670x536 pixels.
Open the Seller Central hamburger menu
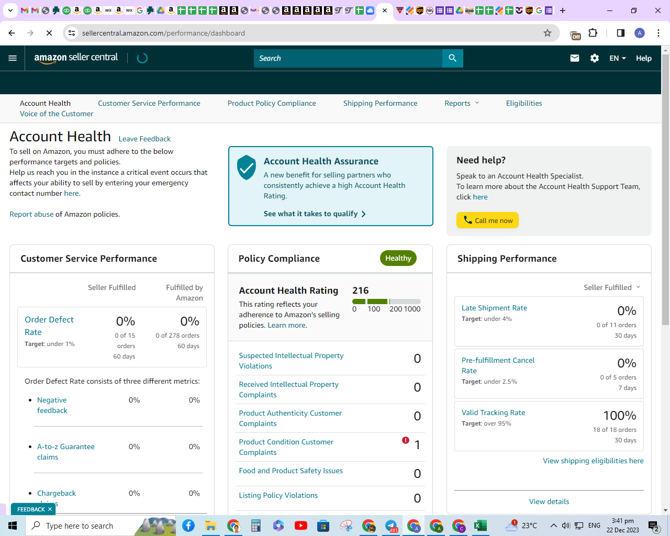[13, 58]
